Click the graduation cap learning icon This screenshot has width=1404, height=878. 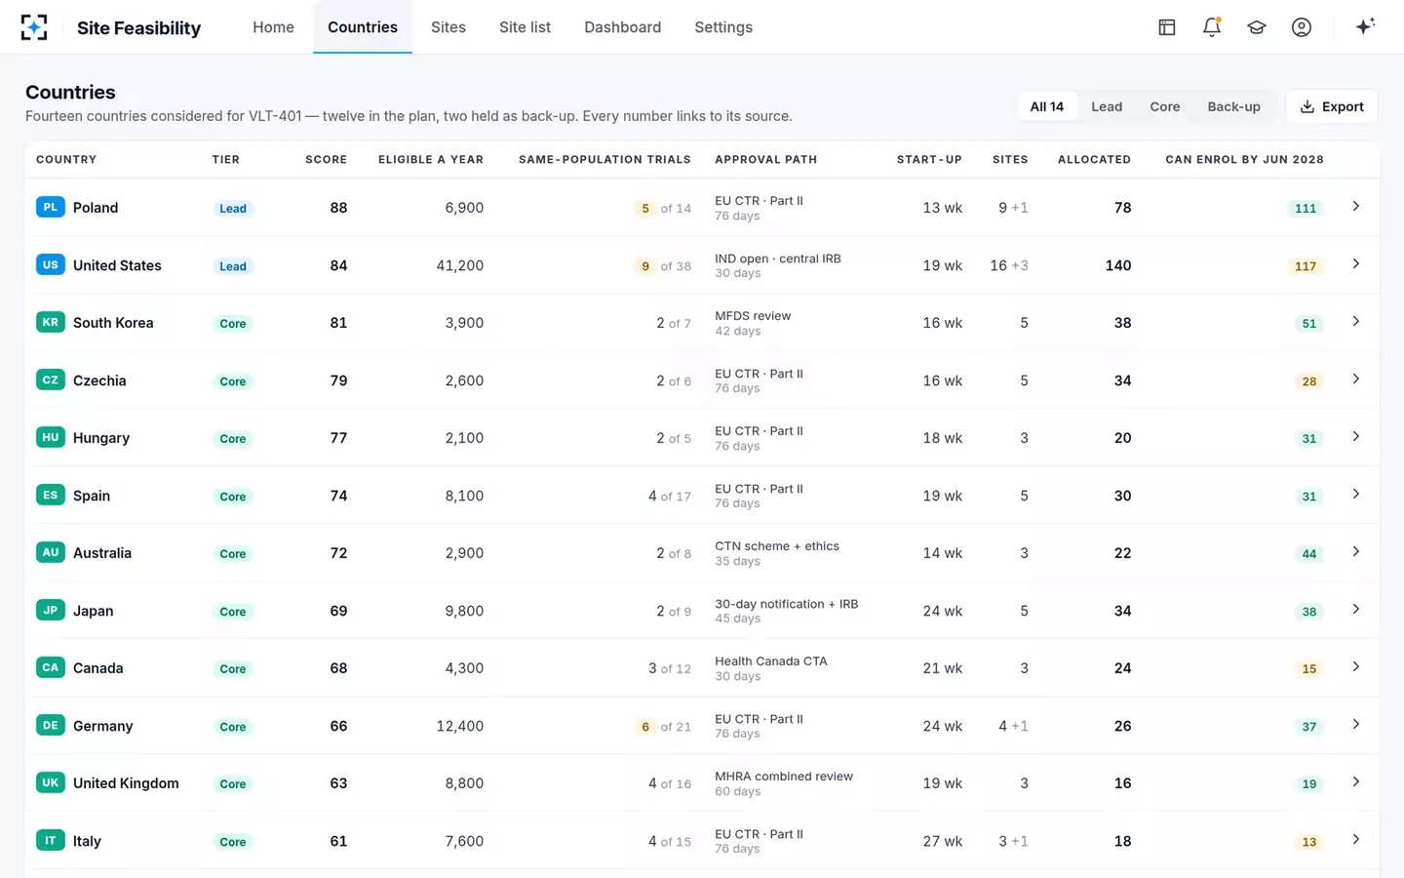pyautogui.click(x=1257, y=27)
